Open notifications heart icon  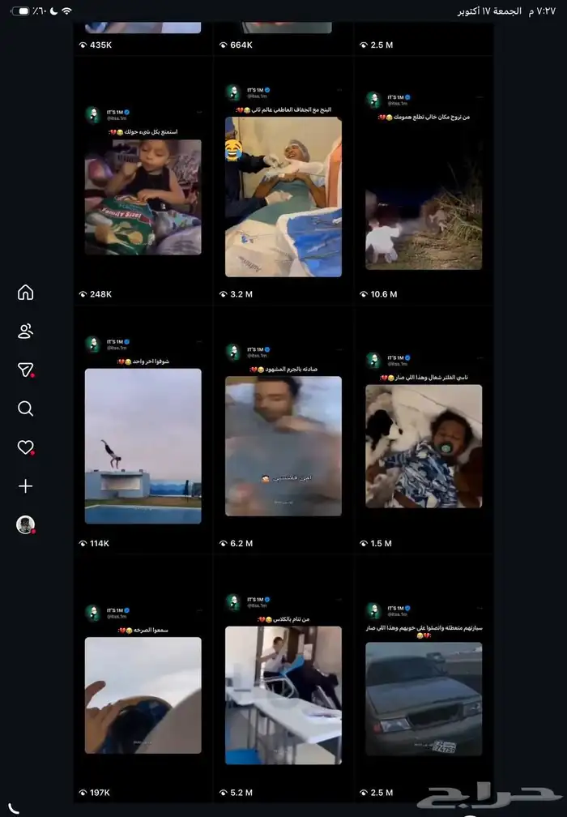click(x=25, y=447)
